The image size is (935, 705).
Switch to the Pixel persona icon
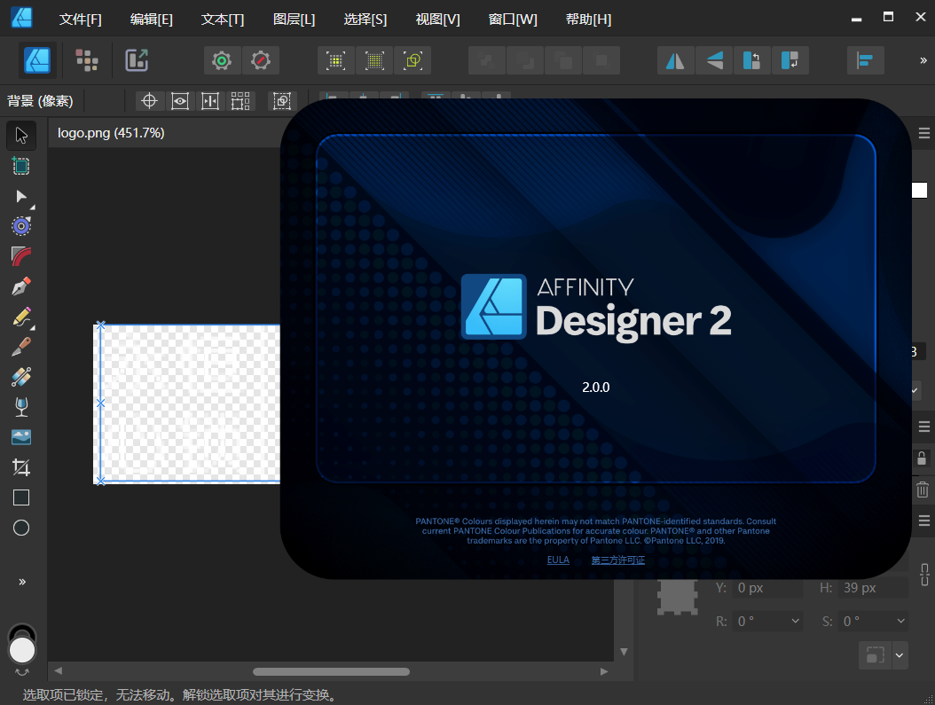coord(87,60)
